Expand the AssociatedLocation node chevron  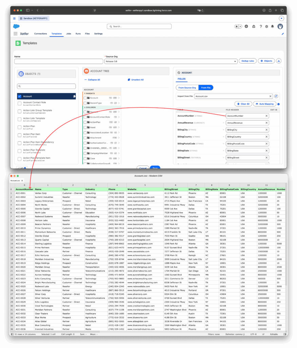tap(119, 133)
